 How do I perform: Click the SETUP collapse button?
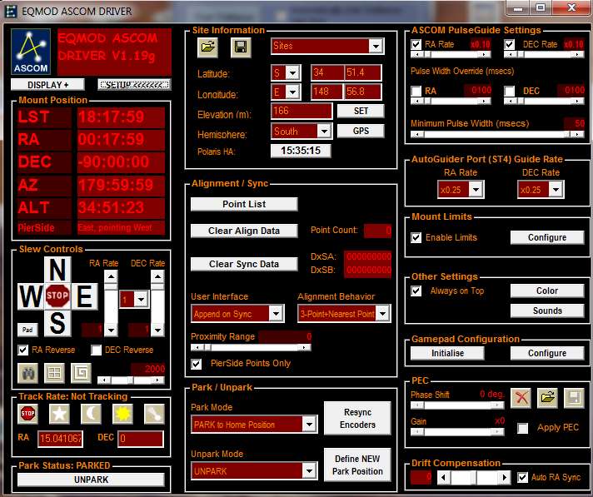point(134,85)
